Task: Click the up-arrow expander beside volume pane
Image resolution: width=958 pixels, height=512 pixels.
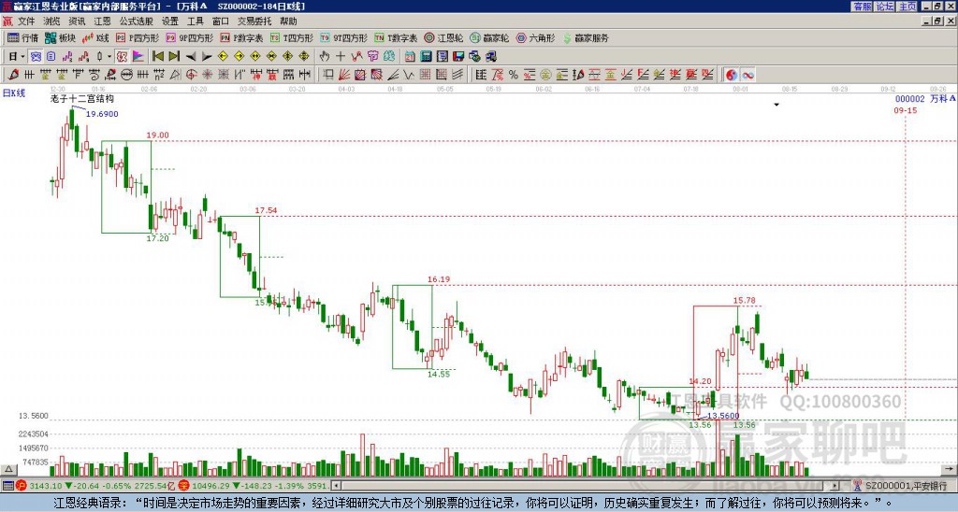Action: 8,470
